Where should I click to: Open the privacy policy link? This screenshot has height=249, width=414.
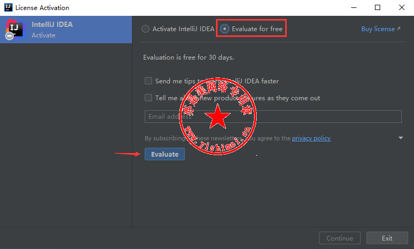coord(311,138)
